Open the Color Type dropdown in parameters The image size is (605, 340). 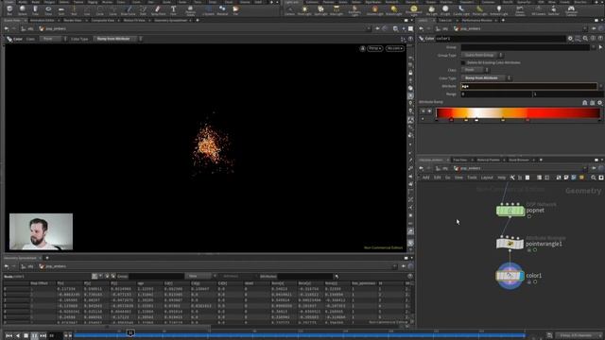point(486,77)
